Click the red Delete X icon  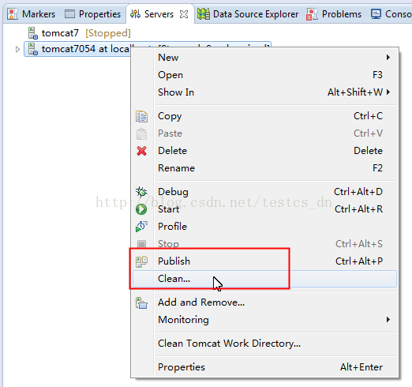pyautogui.click(x=141, y=151)
